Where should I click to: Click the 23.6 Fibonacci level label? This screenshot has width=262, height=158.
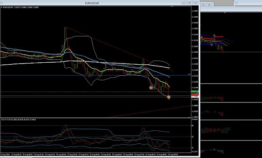pos(189,74)
